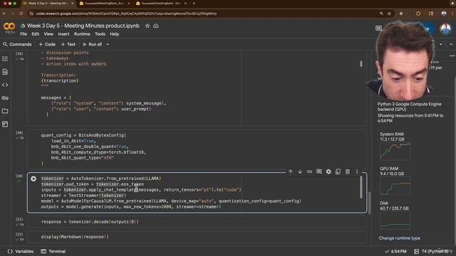Open the Edit menu
Screen dimensions: 456x256
[x=35, y=34]
